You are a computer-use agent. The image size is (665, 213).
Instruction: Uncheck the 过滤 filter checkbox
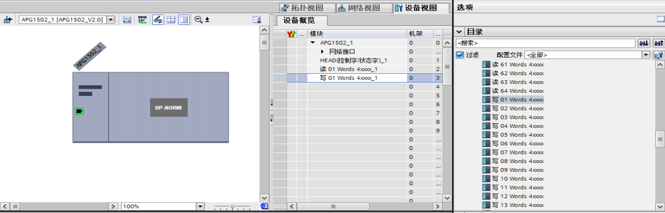click(460, 55)
